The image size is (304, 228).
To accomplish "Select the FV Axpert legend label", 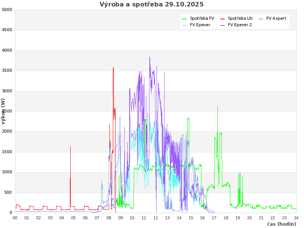I will 276,18.
